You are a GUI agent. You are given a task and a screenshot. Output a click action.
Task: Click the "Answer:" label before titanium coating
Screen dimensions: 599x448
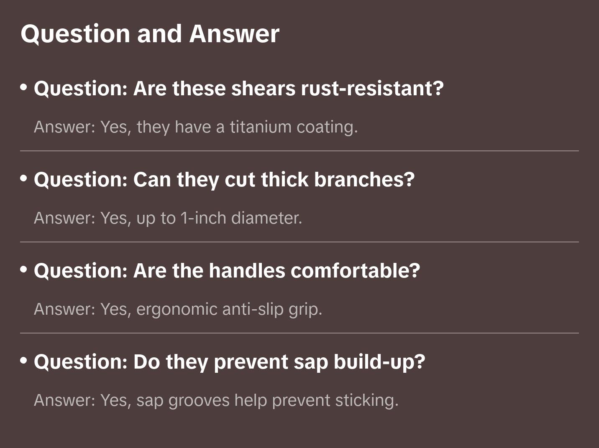tap(65, 127)
